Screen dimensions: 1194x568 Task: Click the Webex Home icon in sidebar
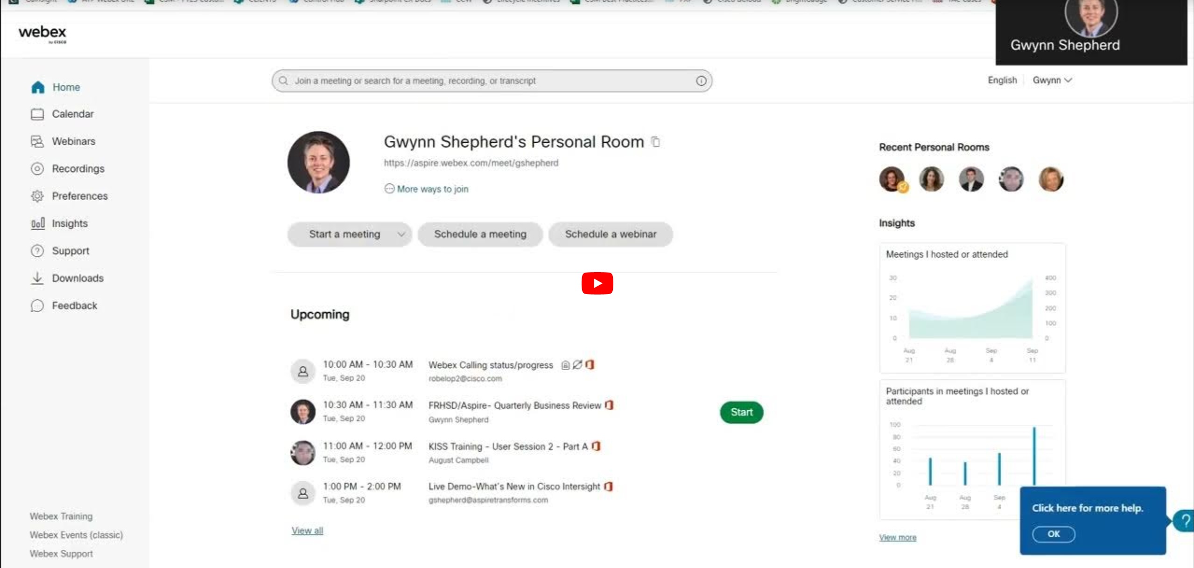[x=36, y=87]
